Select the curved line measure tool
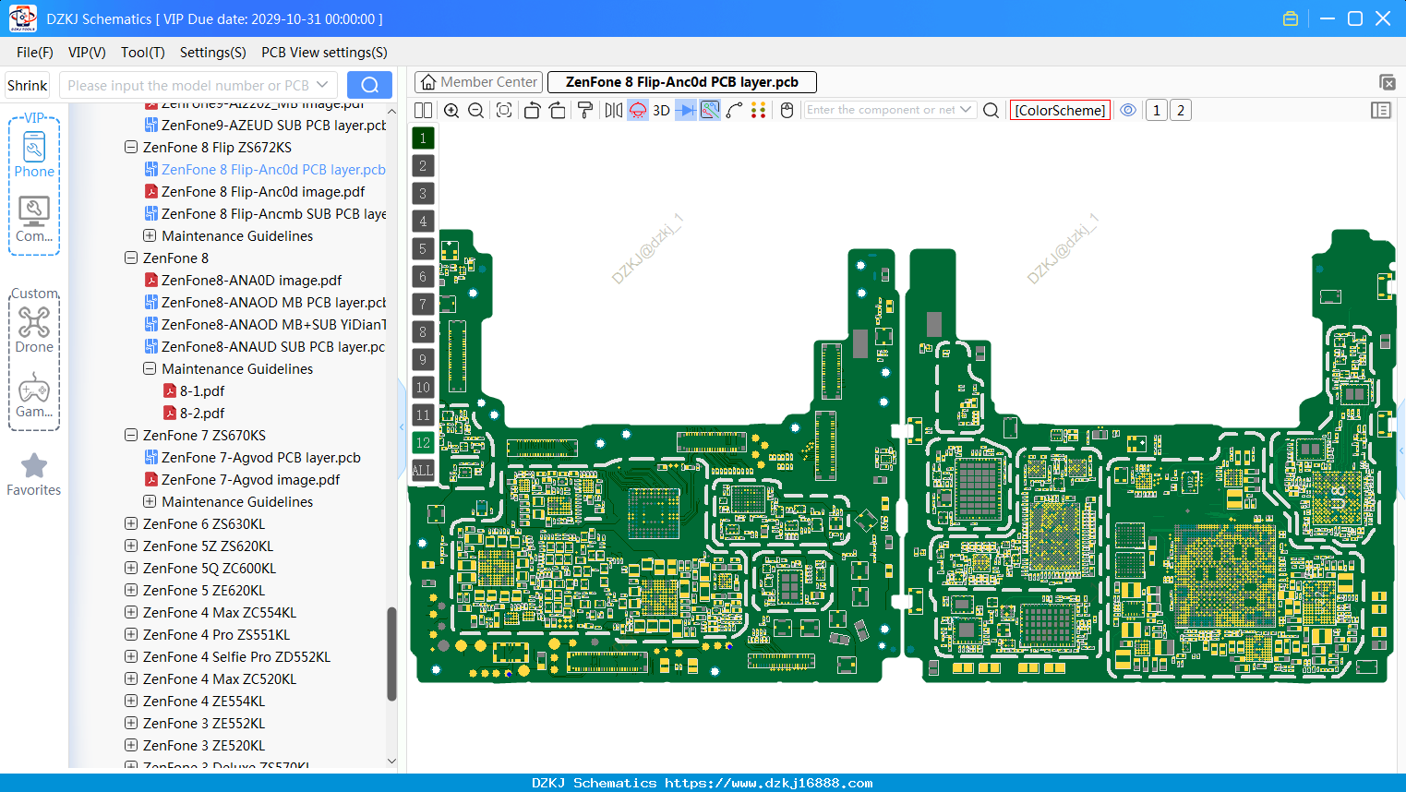 (x=734, y=110)
